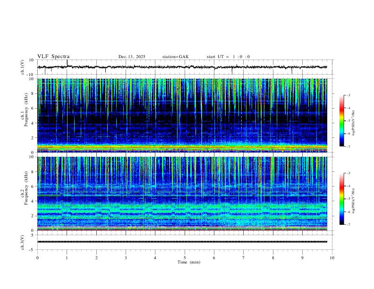Click time axis tick label "10"

332,258
